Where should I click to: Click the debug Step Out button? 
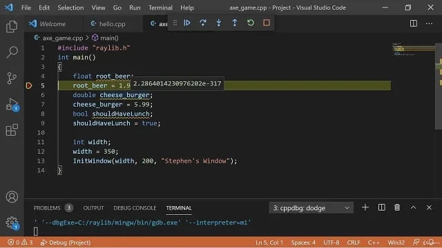[235, 23]
